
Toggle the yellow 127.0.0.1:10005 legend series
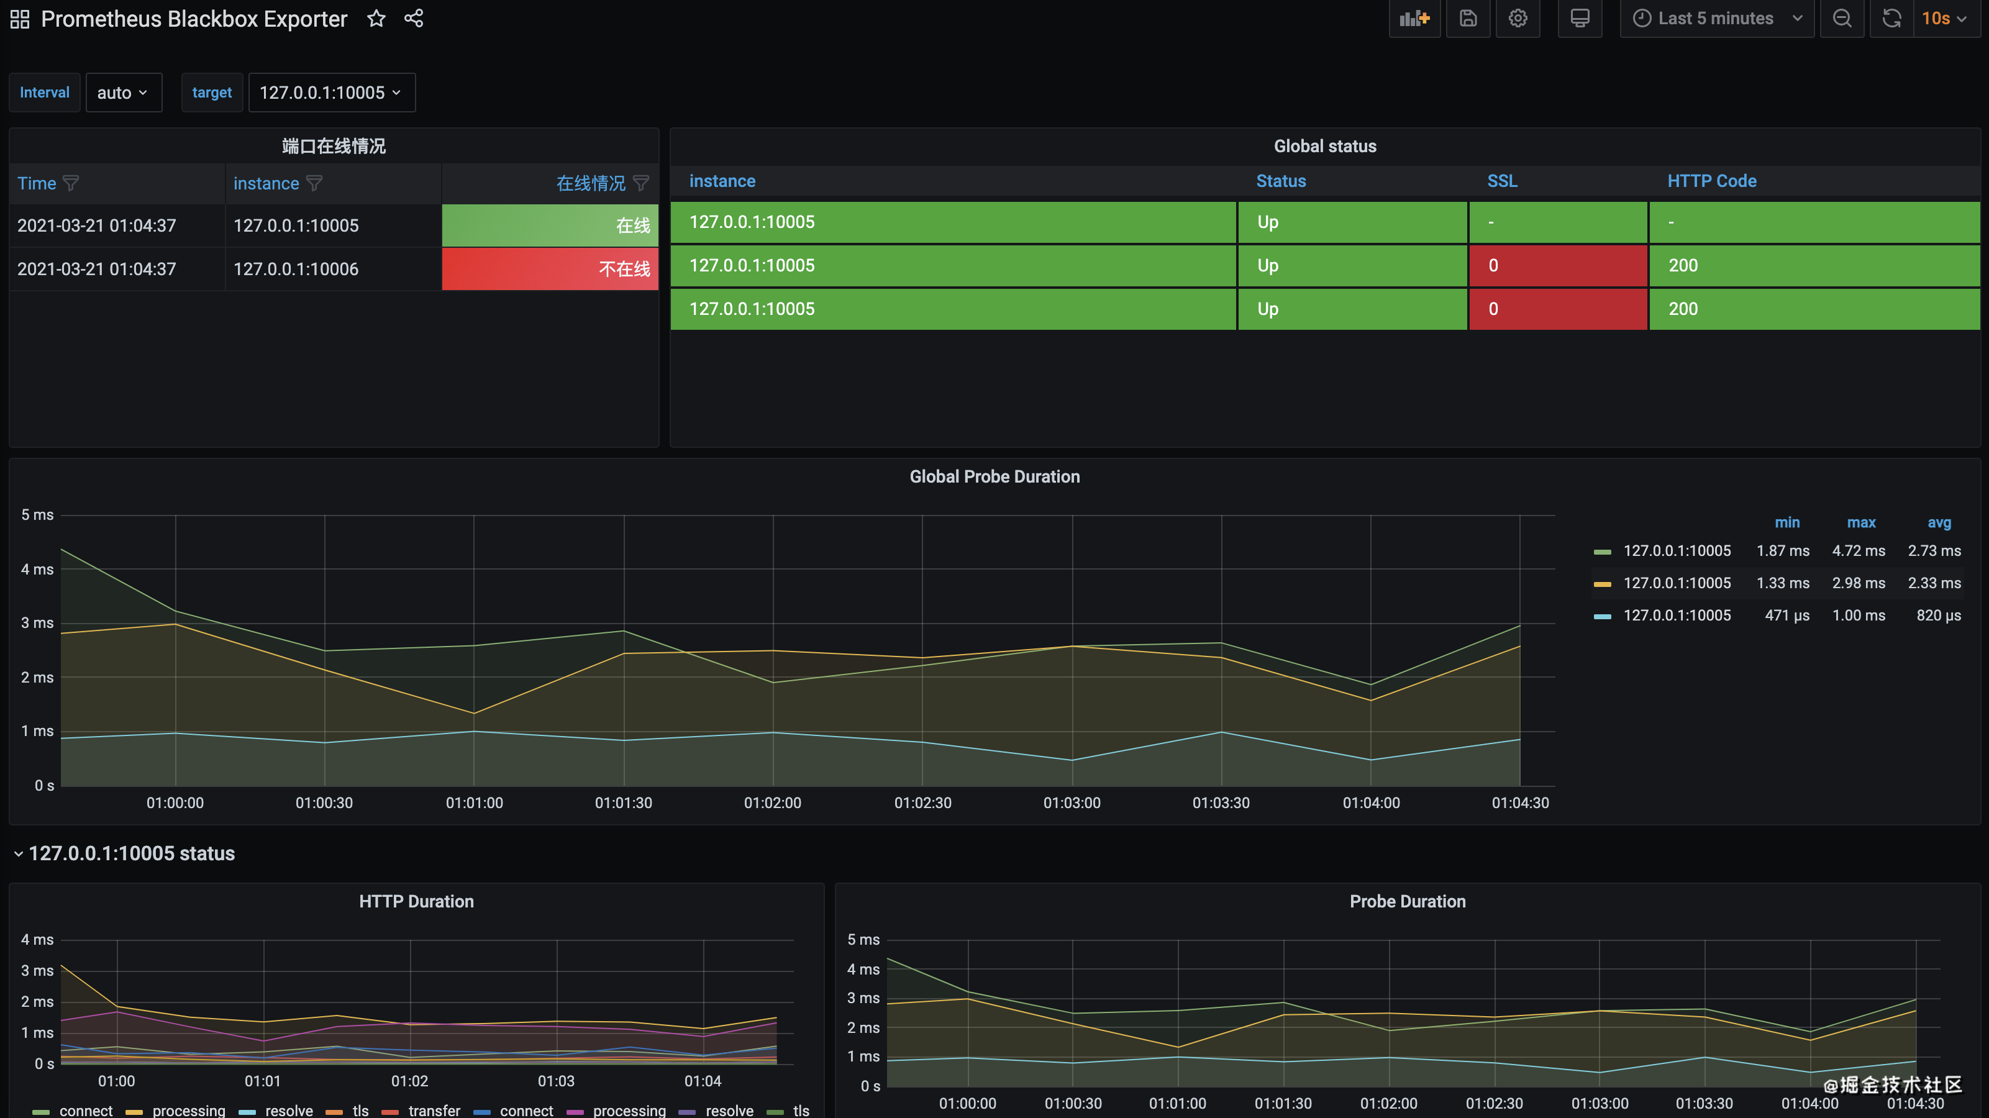click(1677, 583)
